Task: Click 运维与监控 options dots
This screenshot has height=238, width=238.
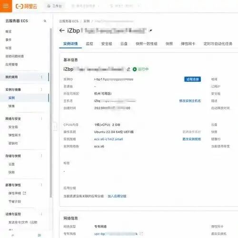Action: click(41, 214)
